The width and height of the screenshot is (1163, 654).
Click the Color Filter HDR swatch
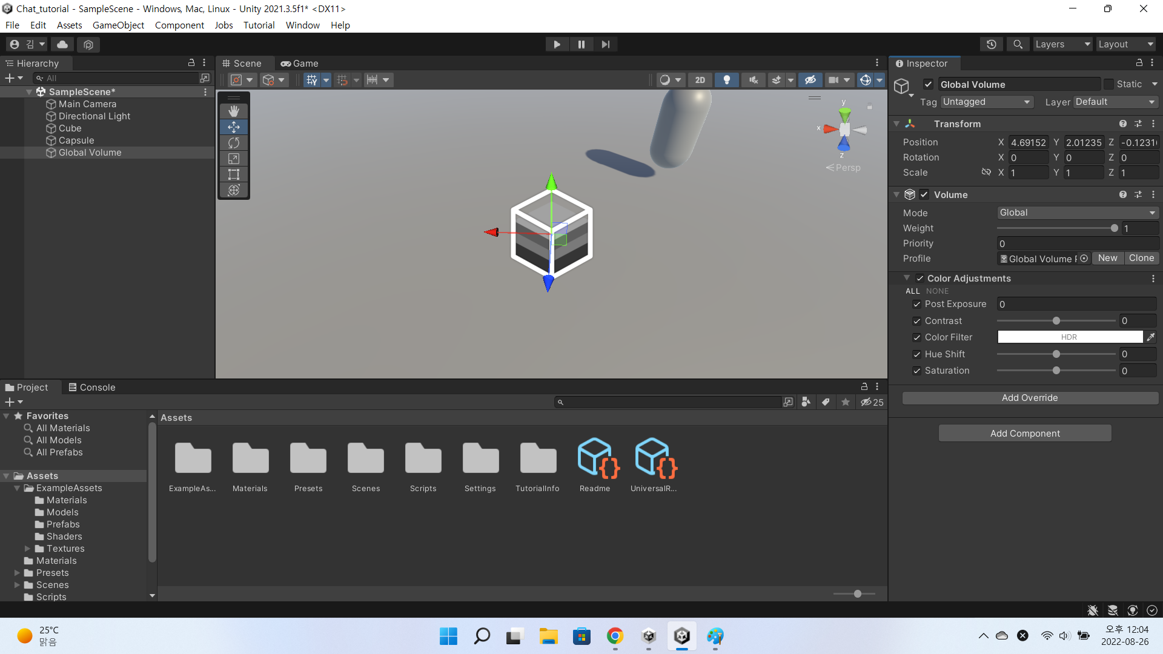pyautogui.click(x=1069, y=337)
